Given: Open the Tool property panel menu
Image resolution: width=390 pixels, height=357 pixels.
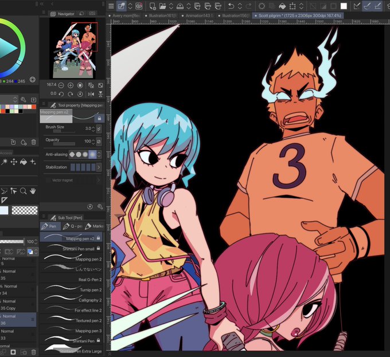Looking at the screenshot, I should (44, 104).
